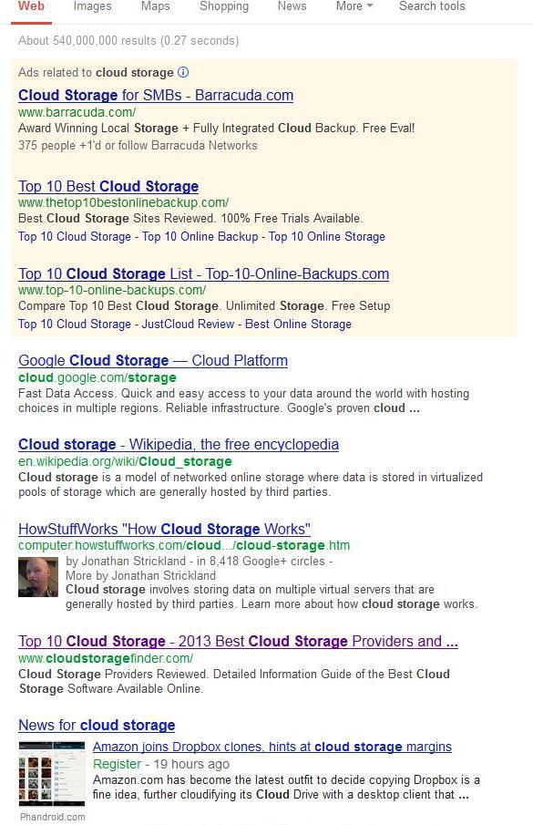Viewport: 533px width, 825px height.
Task: Open the More dropdown menu
Action: click(354, 6)
